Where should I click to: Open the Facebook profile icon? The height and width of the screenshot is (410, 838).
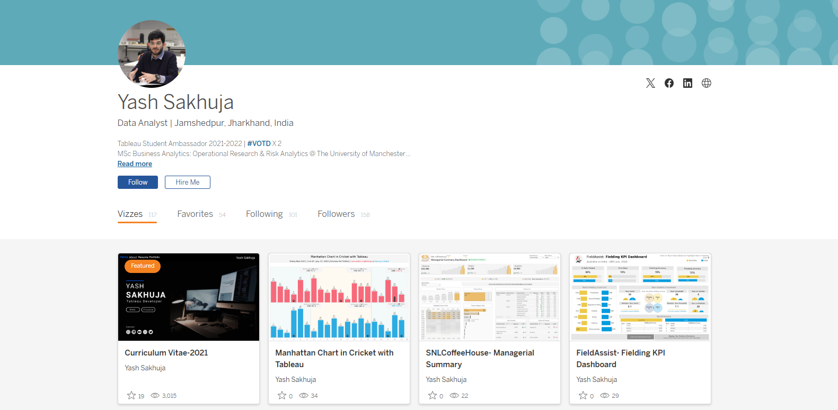click(x=669, y=83)
